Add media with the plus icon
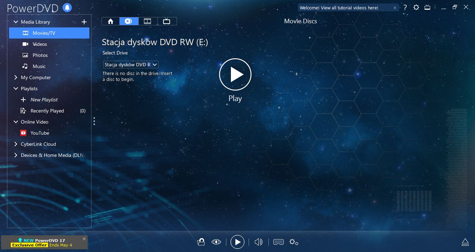475x252 pixels. pos(84,22)
